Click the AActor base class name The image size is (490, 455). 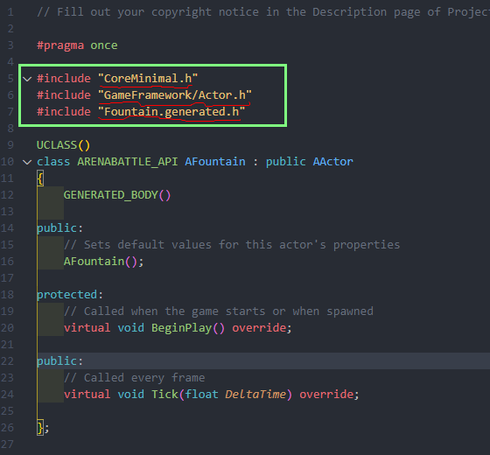[x=332, y=162]
